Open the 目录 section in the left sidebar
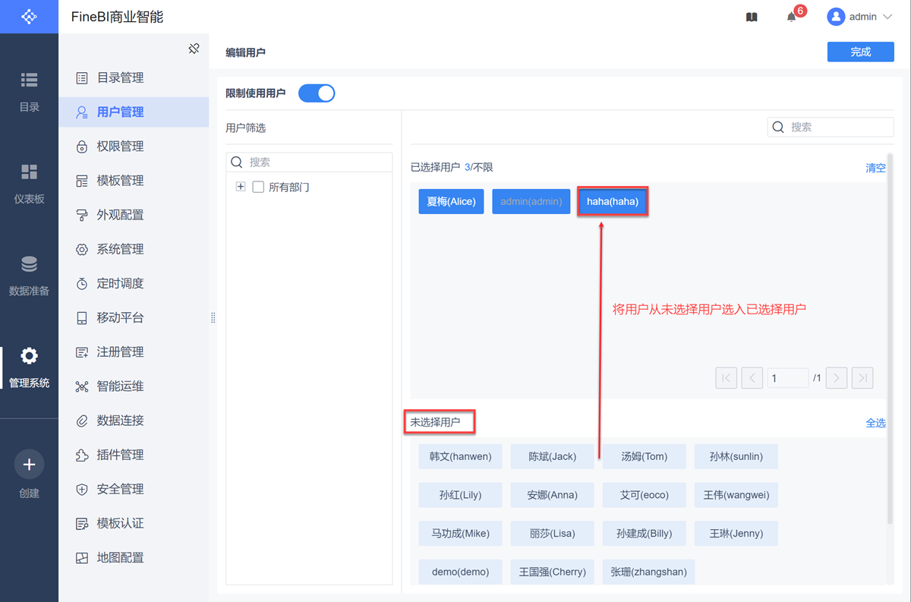This screenshot has width=911, height=602. click(29, 92)
